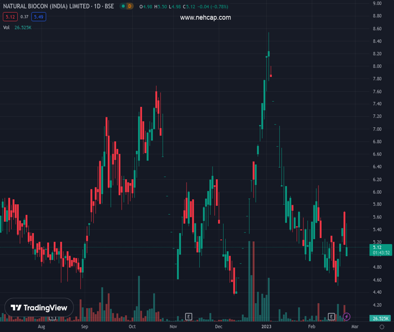Click the 8.00 level on price scale

click(377, 66)
